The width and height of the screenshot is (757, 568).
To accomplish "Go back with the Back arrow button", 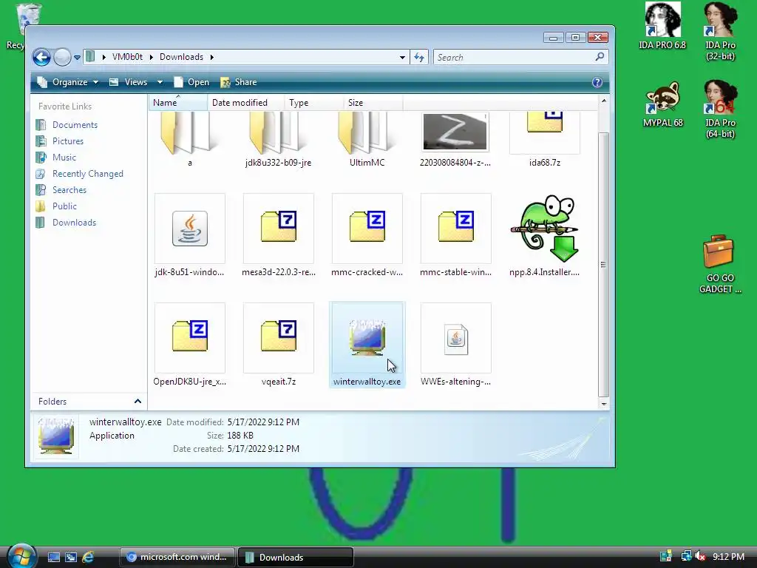I will click(41, 57).
